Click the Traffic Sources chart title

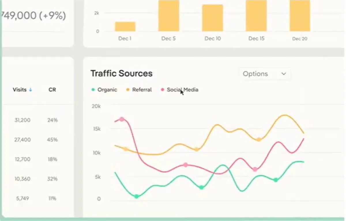(x=121, y=74)
